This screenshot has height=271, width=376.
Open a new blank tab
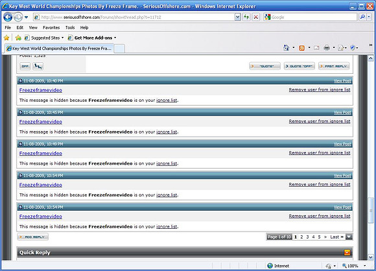119,49
